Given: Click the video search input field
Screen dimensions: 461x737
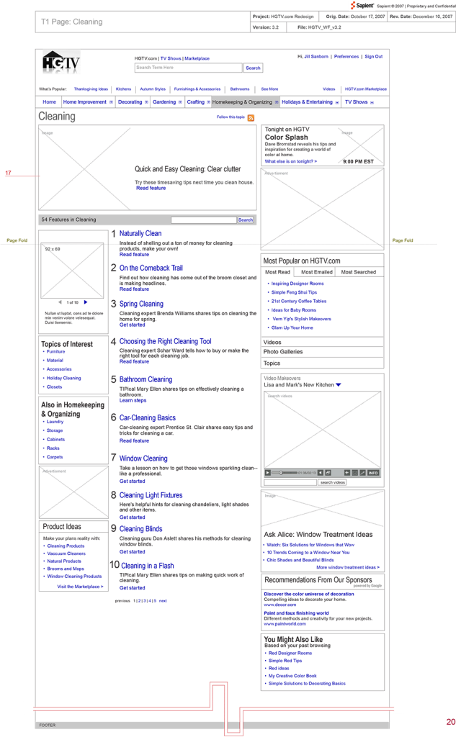Looking at the screenshot, I should pos(290,482).
